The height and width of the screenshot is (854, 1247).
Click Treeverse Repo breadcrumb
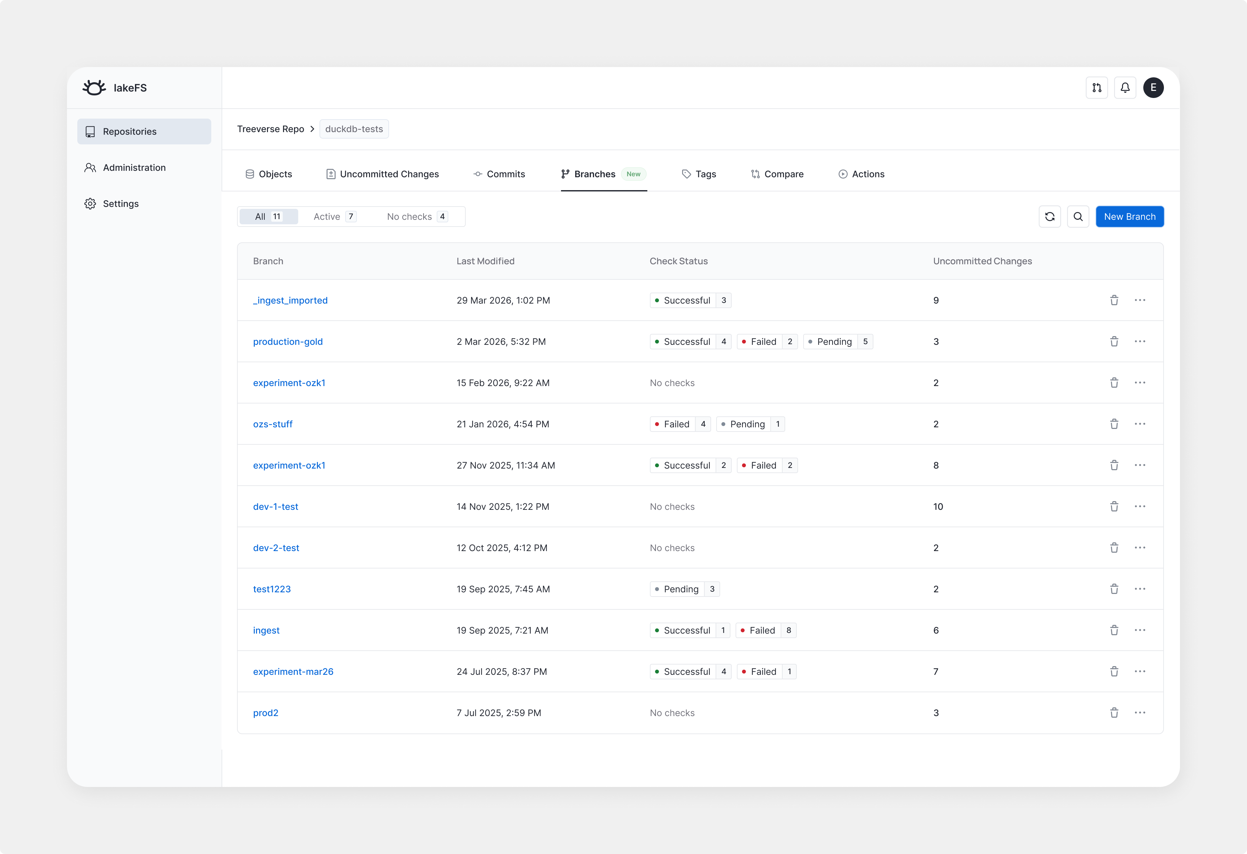(271, 129)
